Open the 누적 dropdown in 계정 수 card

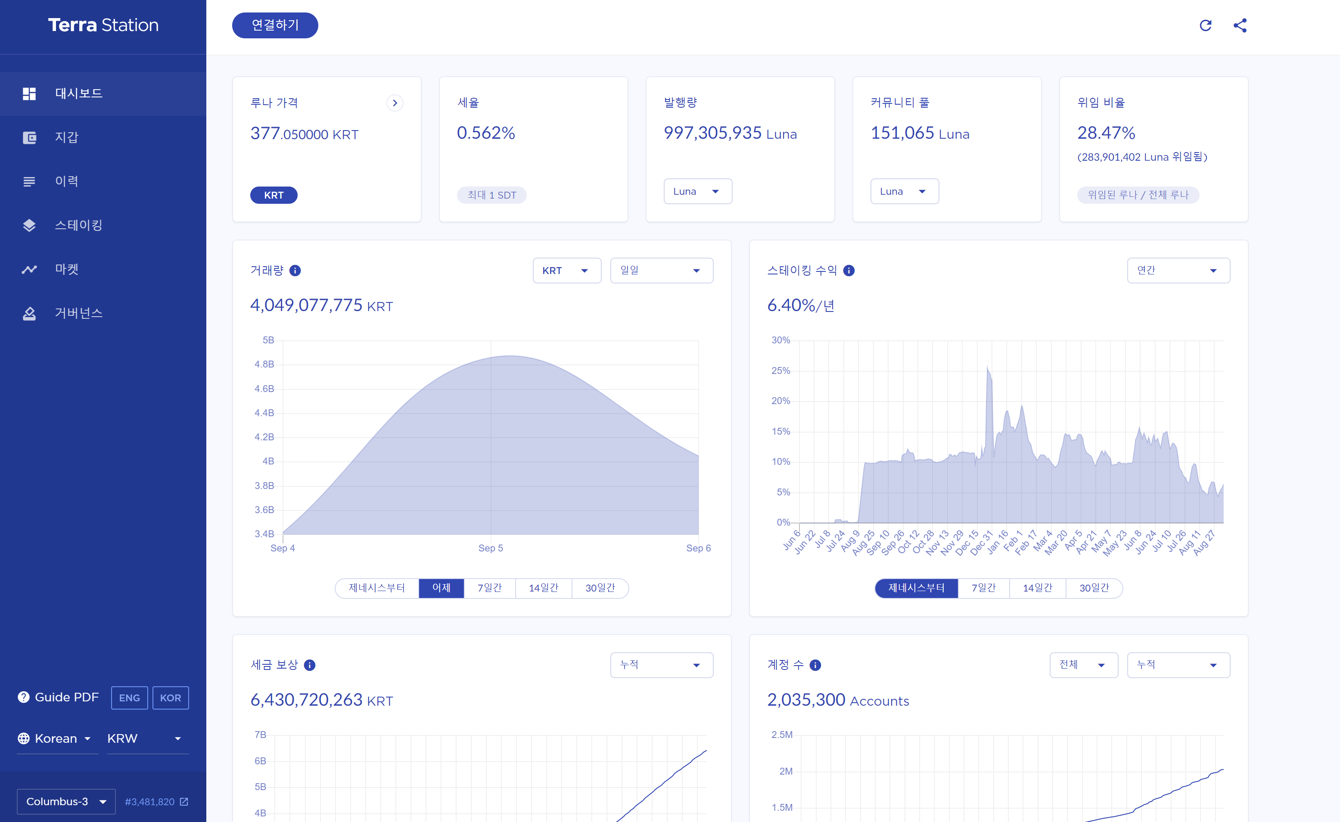[x=1178, y=665]
